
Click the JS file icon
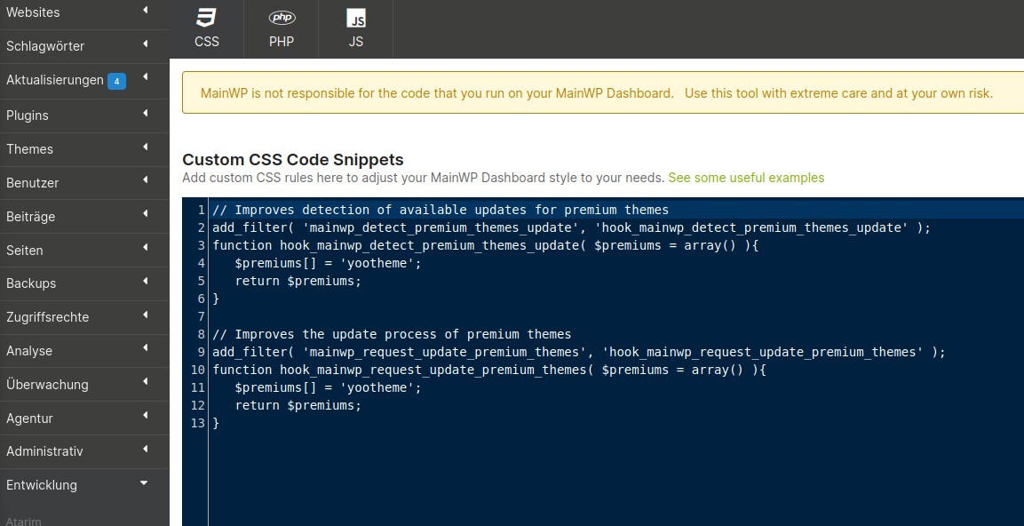[355, 19]
